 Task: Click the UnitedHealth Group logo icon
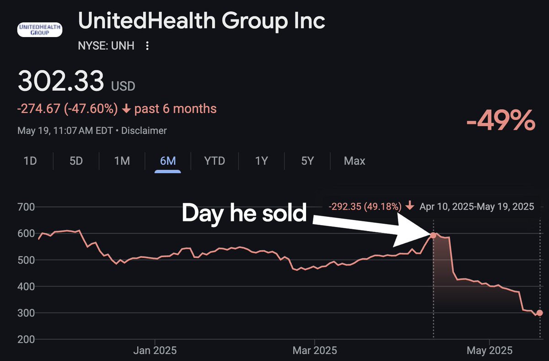(39, 30)
